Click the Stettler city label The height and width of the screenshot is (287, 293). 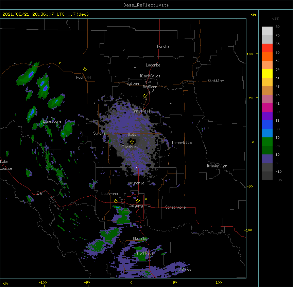tap(216, 81)
